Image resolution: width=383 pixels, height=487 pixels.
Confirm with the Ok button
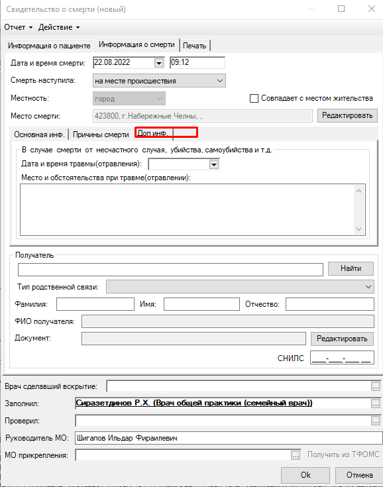pyautogui.click(x=305, y=475)
